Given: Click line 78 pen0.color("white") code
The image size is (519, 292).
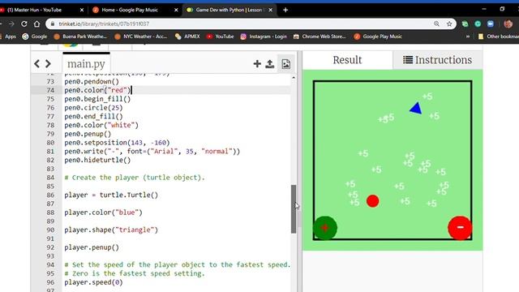Looking at the screenshot, I should click(x=101, y=125).
